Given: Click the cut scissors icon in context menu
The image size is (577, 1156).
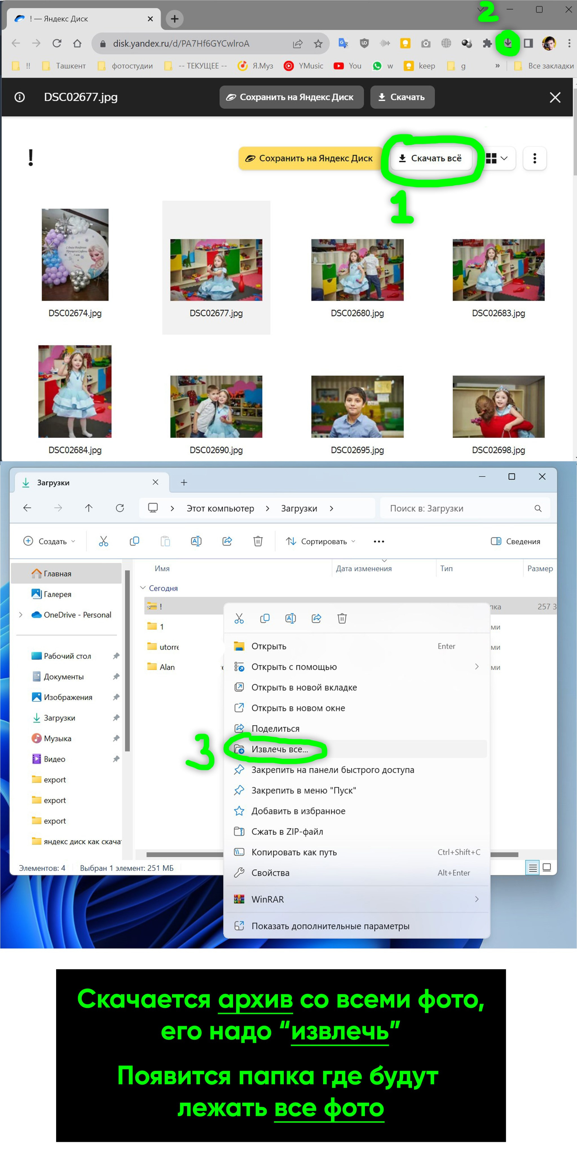Looking at the screenshot, I should tap(239, 618).
